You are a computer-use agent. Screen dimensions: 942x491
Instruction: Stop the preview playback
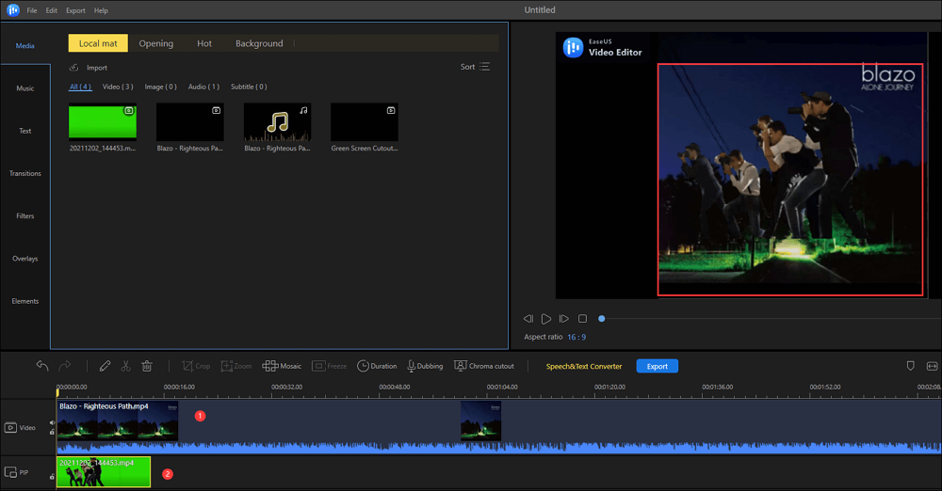click(582, 319)
